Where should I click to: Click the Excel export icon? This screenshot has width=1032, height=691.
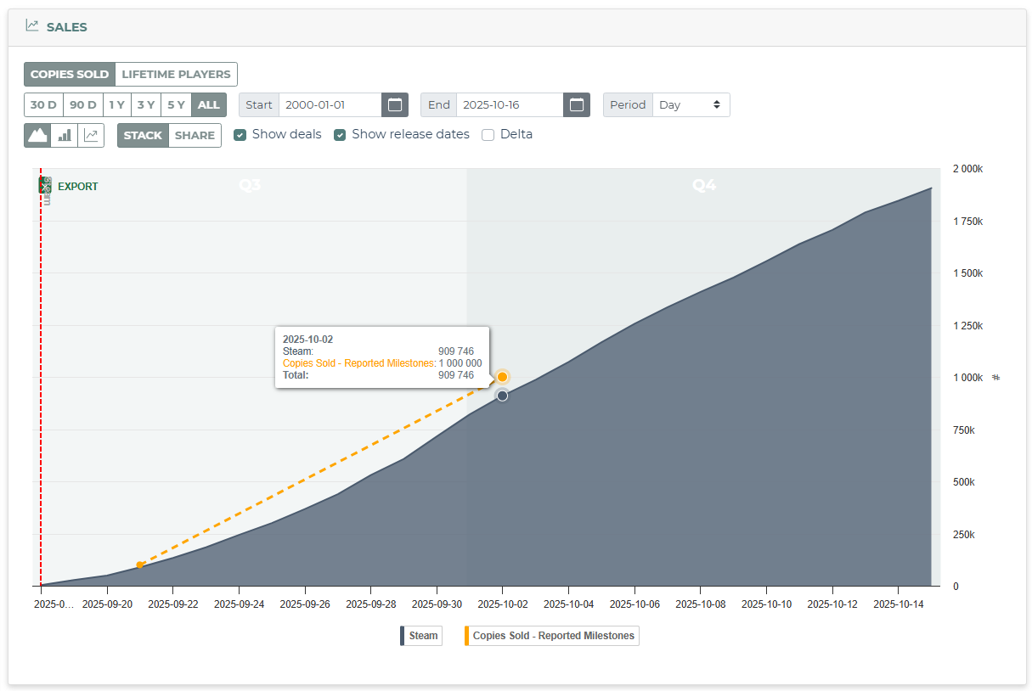coord(47,187)
